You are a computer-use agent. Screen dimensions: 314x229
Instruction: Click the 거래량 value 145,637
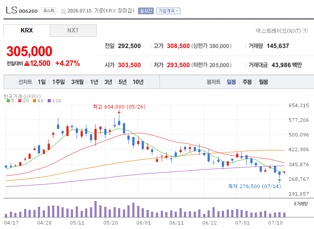(278, 46)
